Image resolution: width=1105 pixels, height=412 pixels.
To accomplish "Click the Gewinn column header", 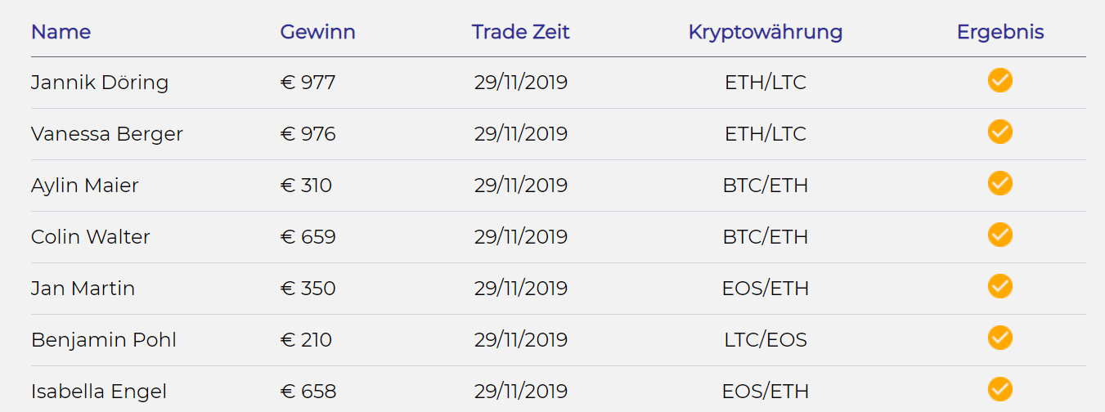I will point(317,32).
